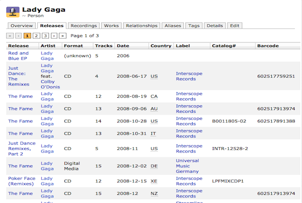Open The Fame release dated 2008-10-31
Screen dimensions: 302x203
[21, 133]
